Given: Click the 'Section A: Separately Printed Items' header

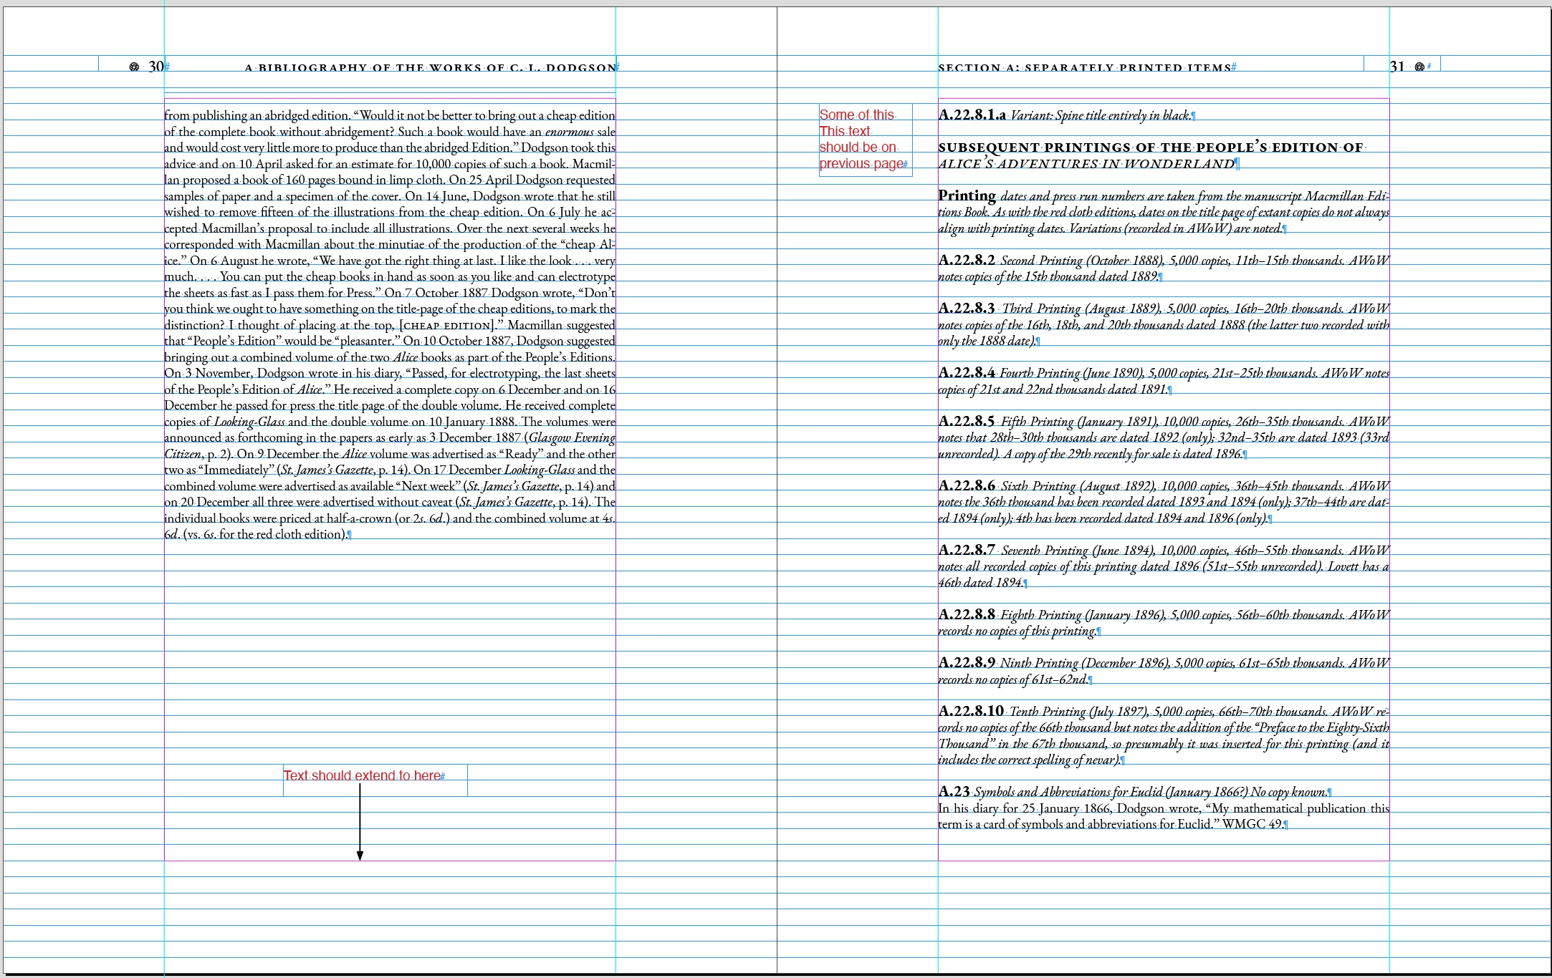Looking at the screenshot, I should click(x=1084, y=68).
